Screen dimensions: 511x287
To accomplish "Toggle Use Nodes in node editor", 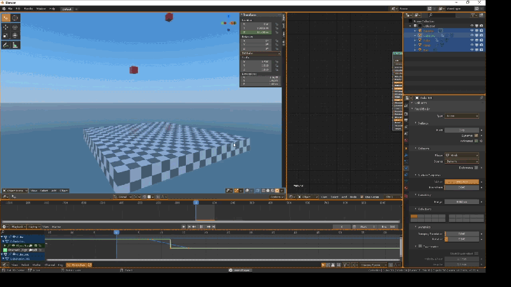I will 362,197.
